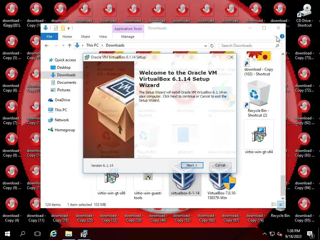Screen dimensions: 320x240
Task: Open the Manage tab under Application Tools
Action: 128,37
